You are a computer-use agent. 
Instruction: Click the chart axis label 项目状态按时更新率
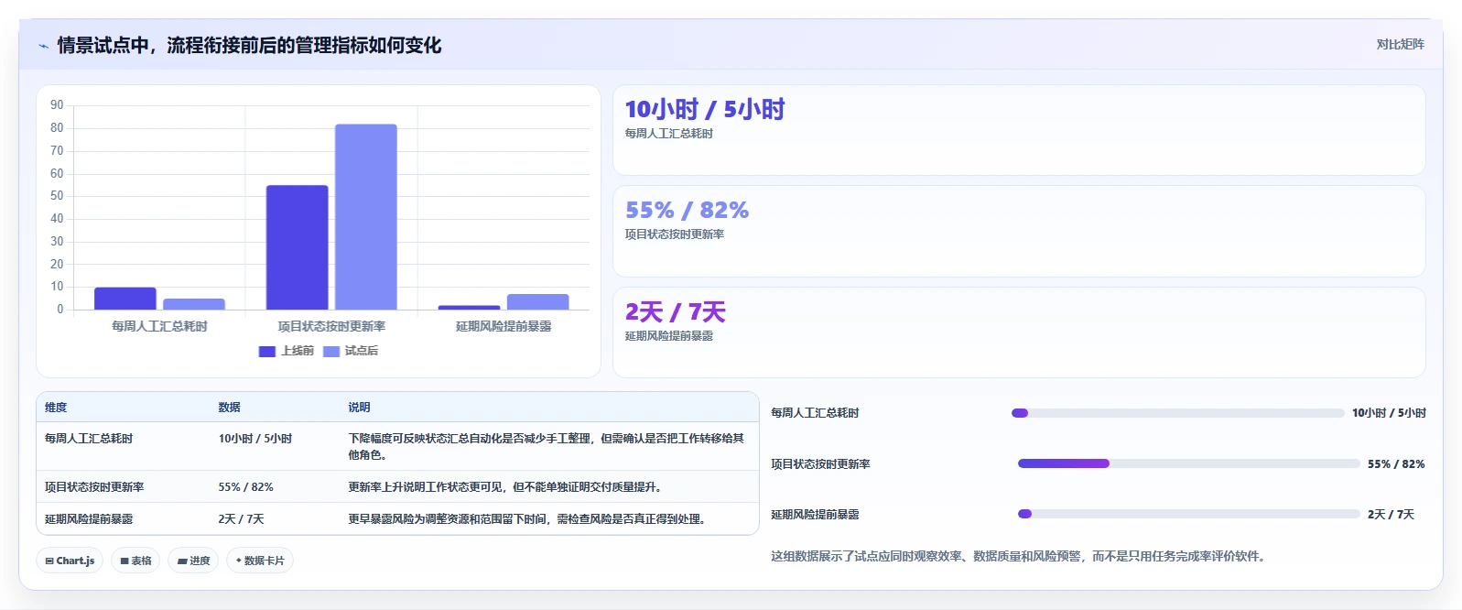pos(331,326)
